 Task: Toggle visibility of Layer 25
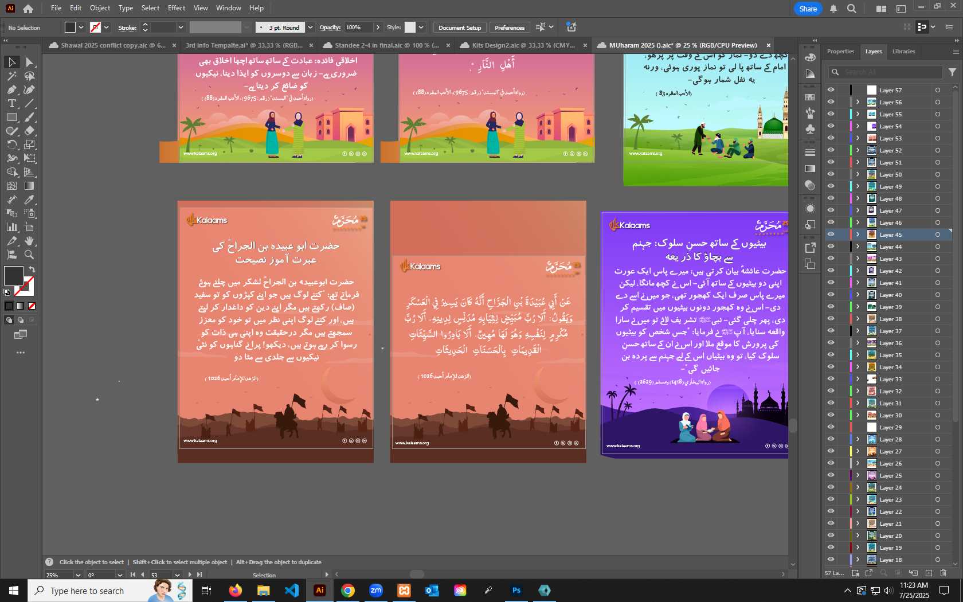831,475
